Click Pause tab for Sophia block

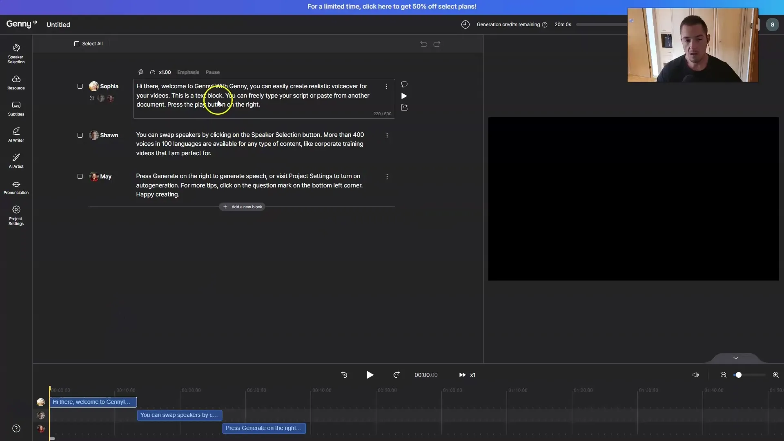[x=213, y=71]
